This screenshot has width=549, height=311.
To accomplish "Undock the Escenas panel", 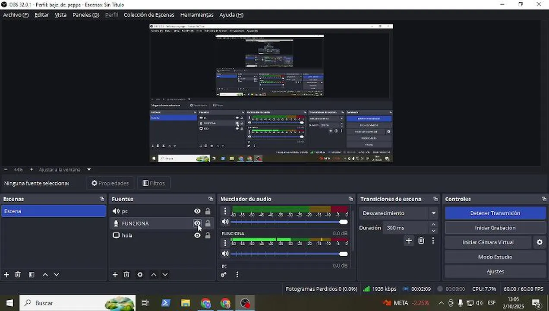I will pos(102,199).
